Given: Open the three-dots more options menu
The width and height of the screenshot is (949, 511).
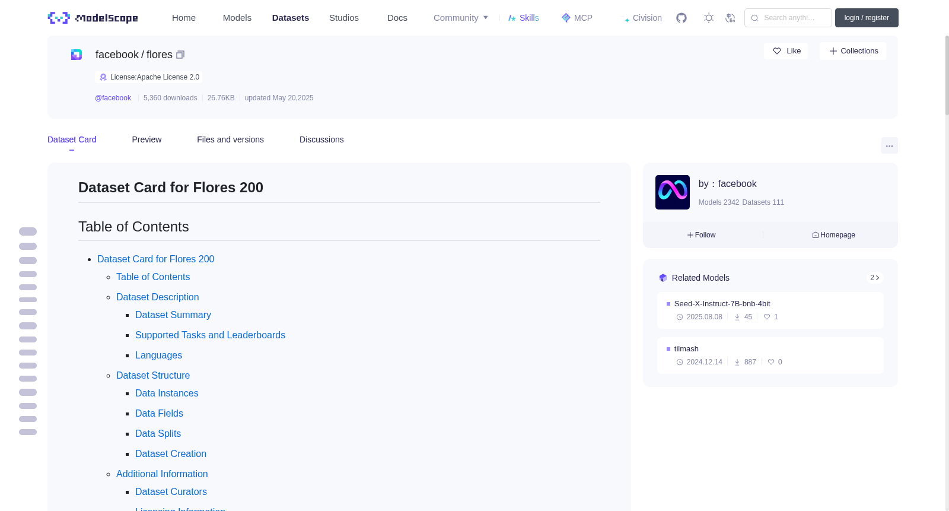Looking at the screenshot, I should 890,145.
